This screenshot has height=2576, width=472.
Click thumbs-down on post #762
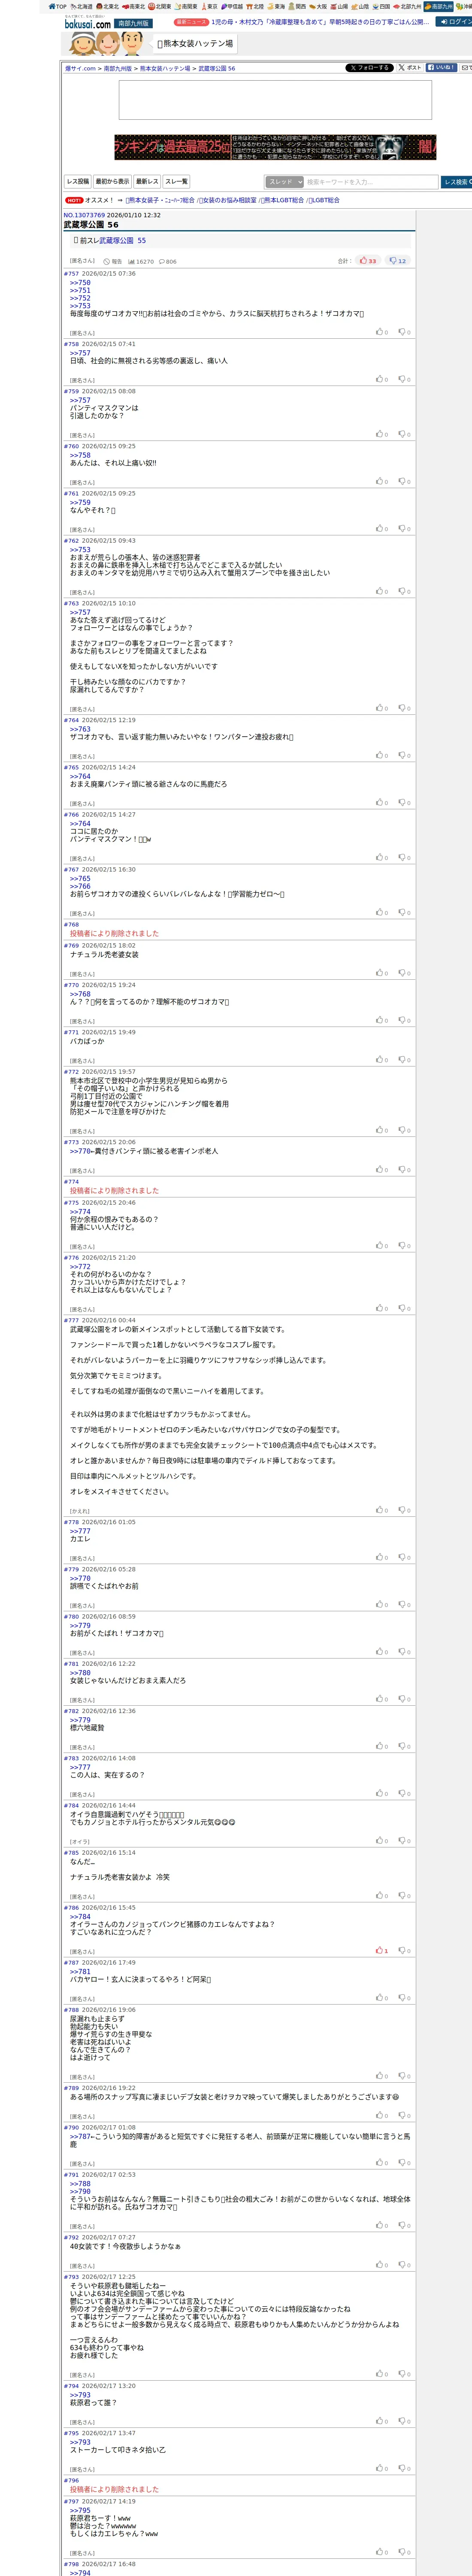[403, 591]
